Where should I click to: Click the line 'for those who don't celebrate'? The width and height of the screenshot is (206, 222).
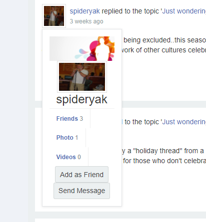(164, 161)
